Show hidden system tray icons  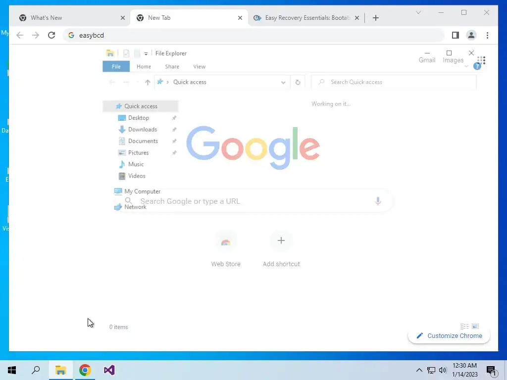click(x=419, y=370)
